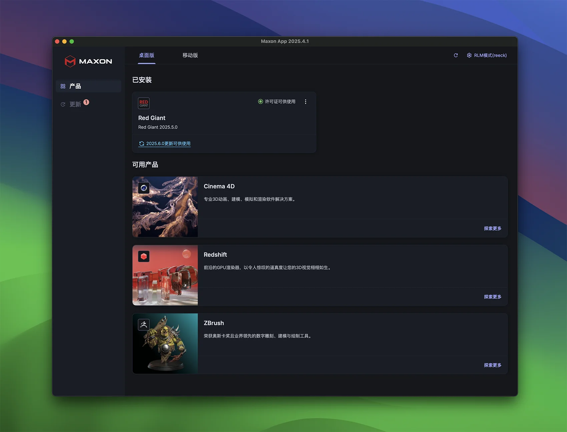The height and width of the screenshot is (432, 567).
Task: Click the Red Giant 2025.5.0 version text
Action: (x=158, y=127)
